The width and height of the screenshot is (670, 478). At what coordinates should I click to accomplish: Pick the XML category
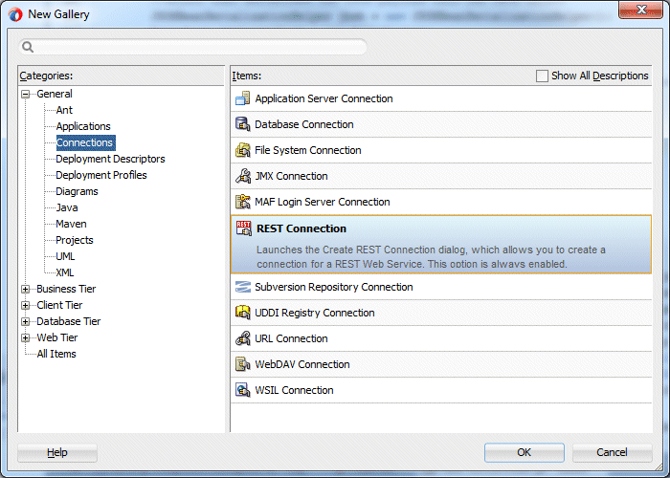[64, 272]
